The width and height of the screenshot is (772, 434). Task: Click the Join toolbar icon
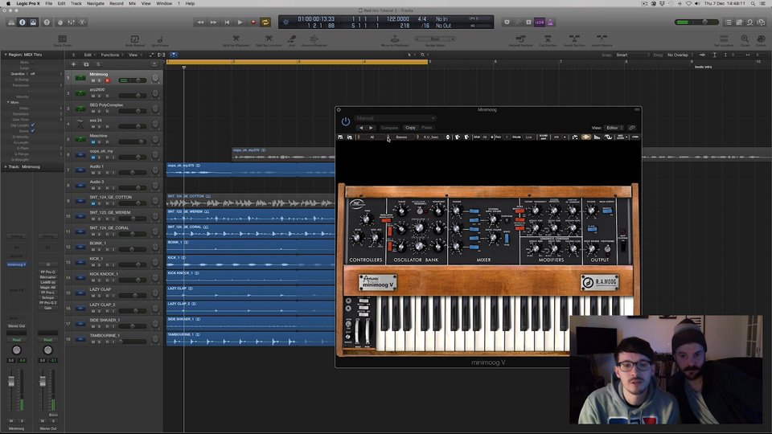[x=292, y=39]
